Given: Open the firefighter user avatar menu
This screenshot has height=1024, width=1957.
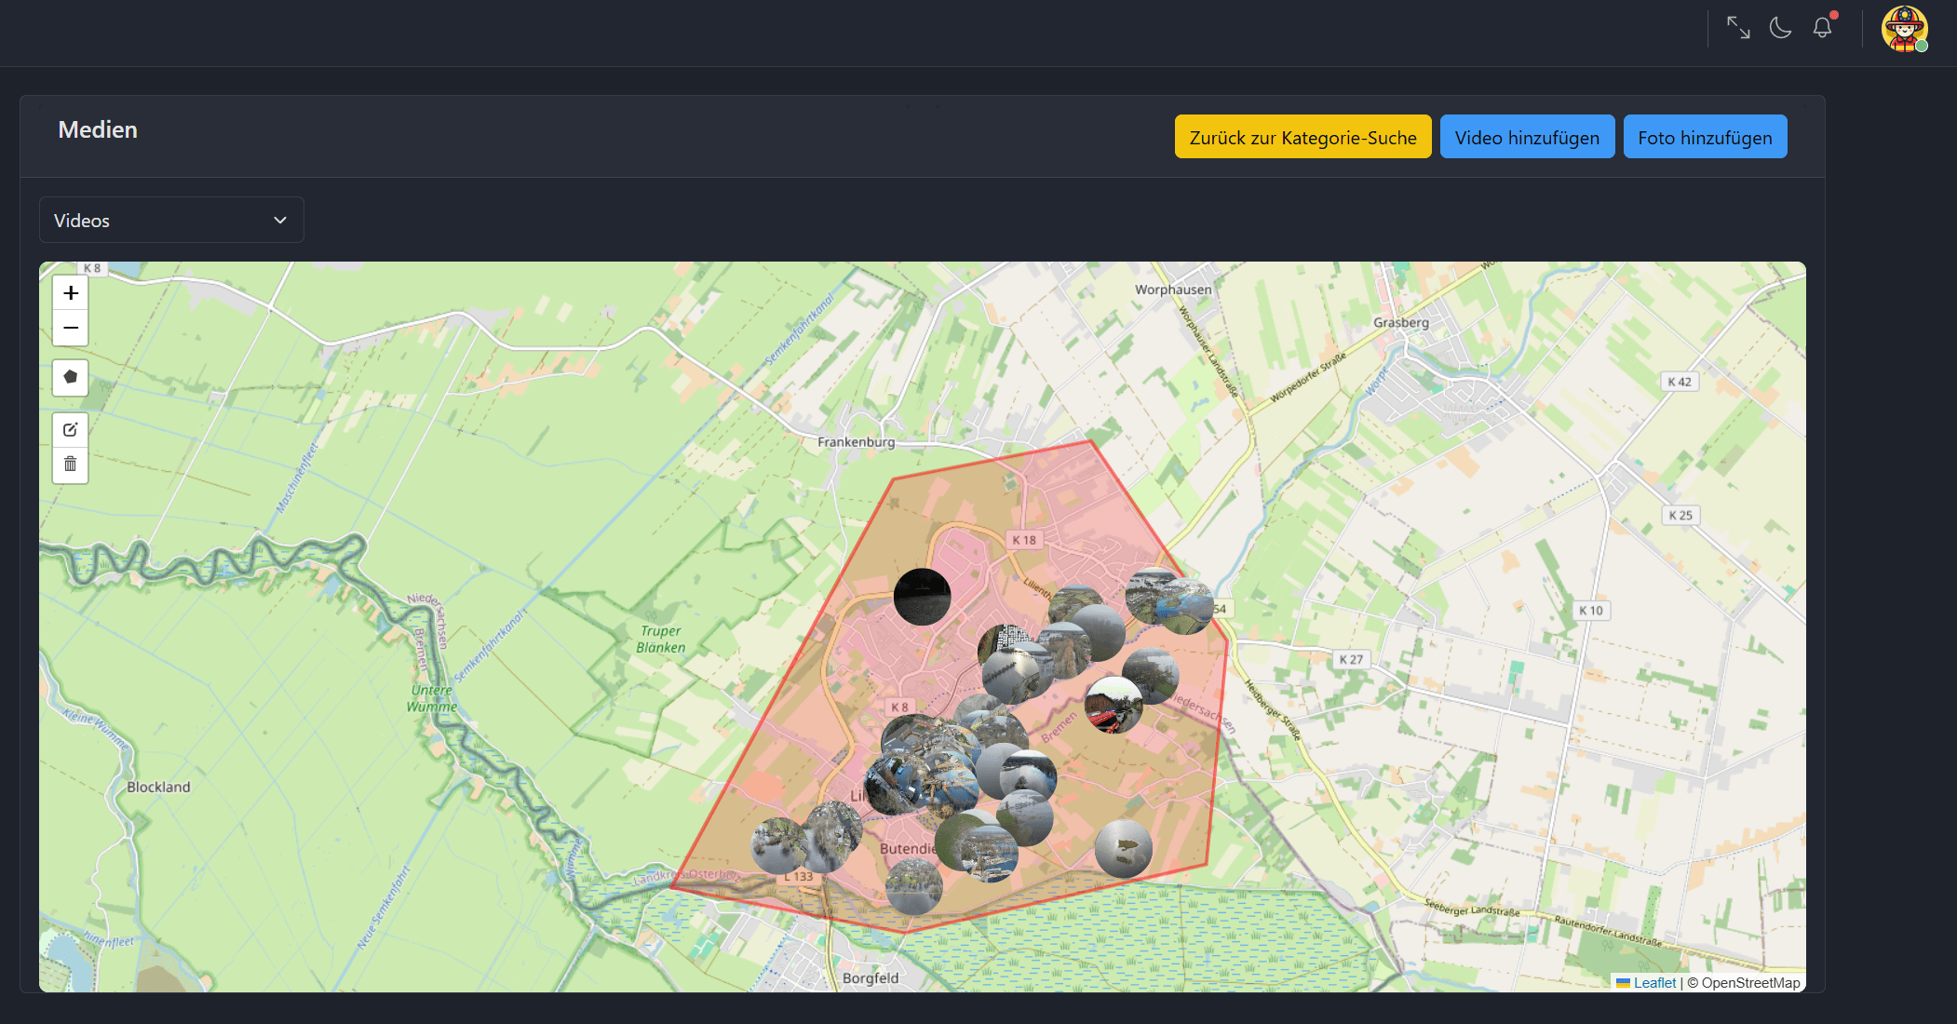Looking at the screenshot, I should click(1904, 29).
